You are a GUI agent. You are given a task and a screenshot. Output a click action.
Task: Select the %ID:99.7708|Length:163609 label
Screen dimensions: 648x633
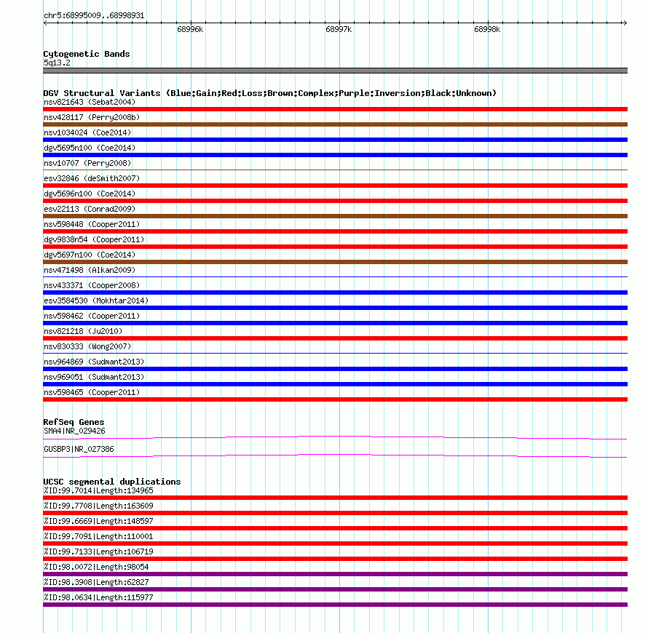pos(98,506)
